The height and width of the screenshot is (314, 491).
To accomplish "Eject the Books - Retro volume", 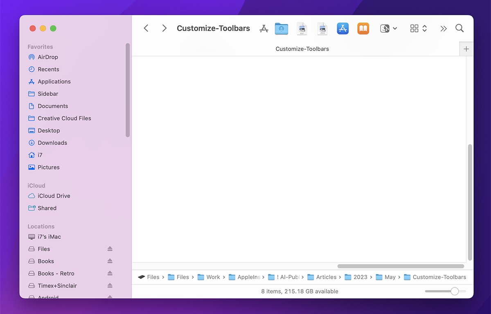I will pos(110,274).
